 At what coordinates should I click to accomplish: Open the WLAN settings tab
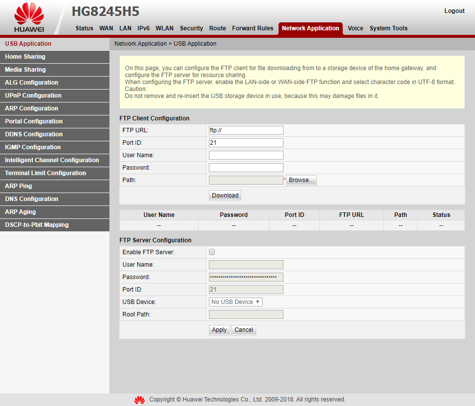(x=164, y=28)
